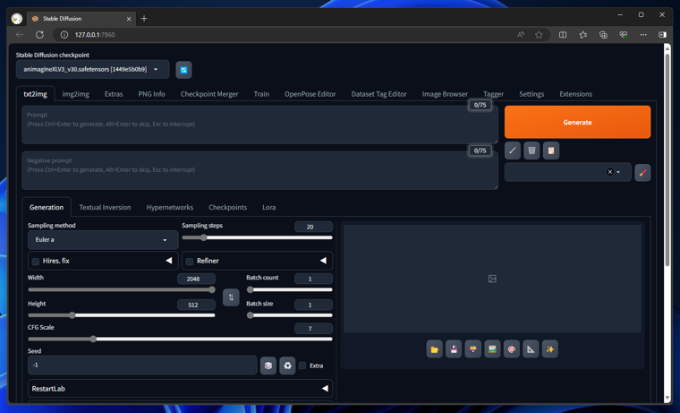Open the Extensions tab
This screenshot has width=680, height=413.
[x=575, y=94]
